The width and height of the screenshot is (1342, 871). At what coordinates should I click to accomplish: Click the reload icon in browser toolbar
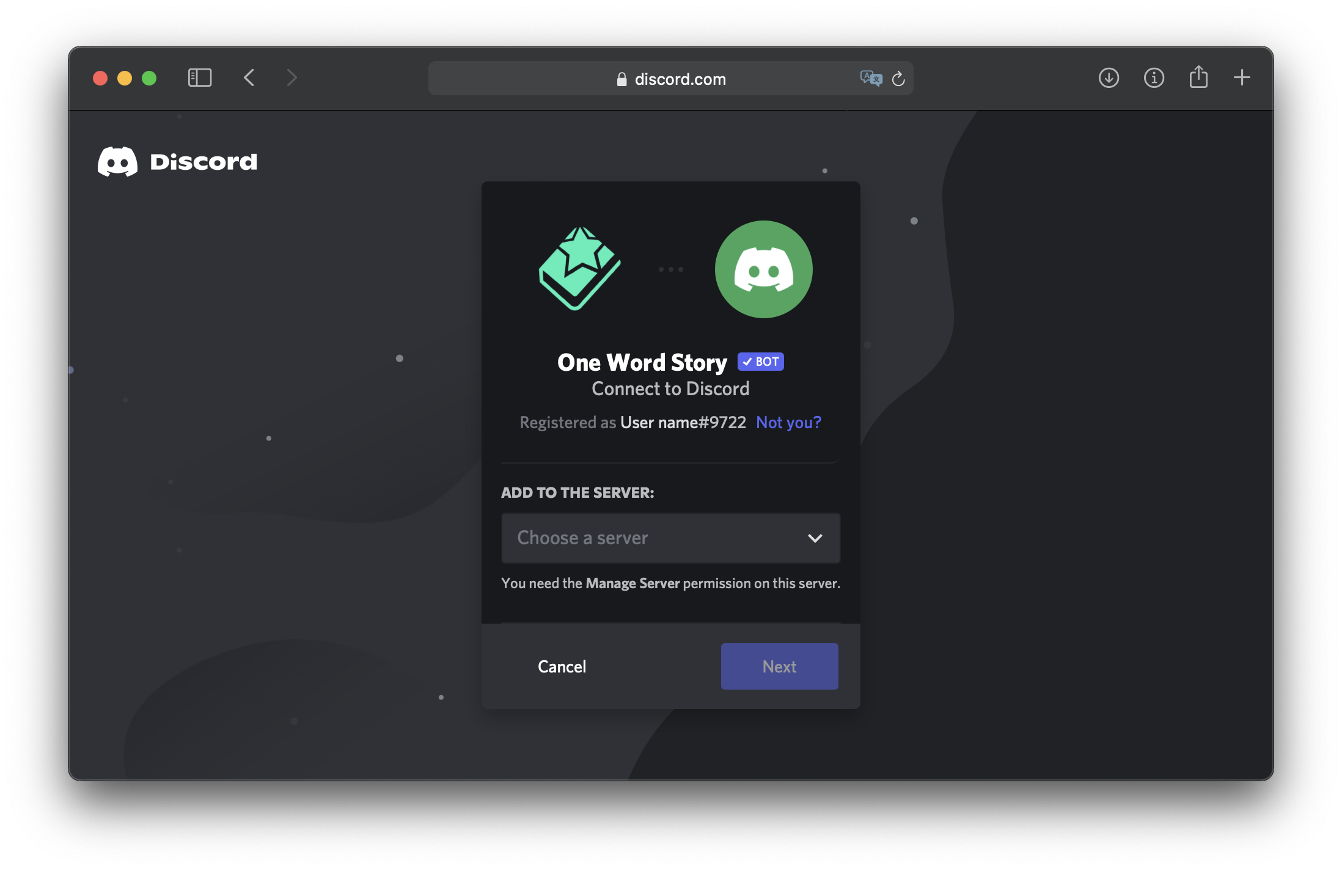(898, 79)
